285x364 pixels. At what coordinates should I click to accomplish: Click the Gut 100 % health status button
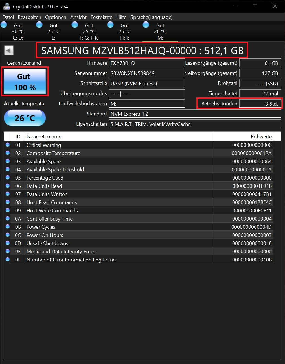coord(25,81)
